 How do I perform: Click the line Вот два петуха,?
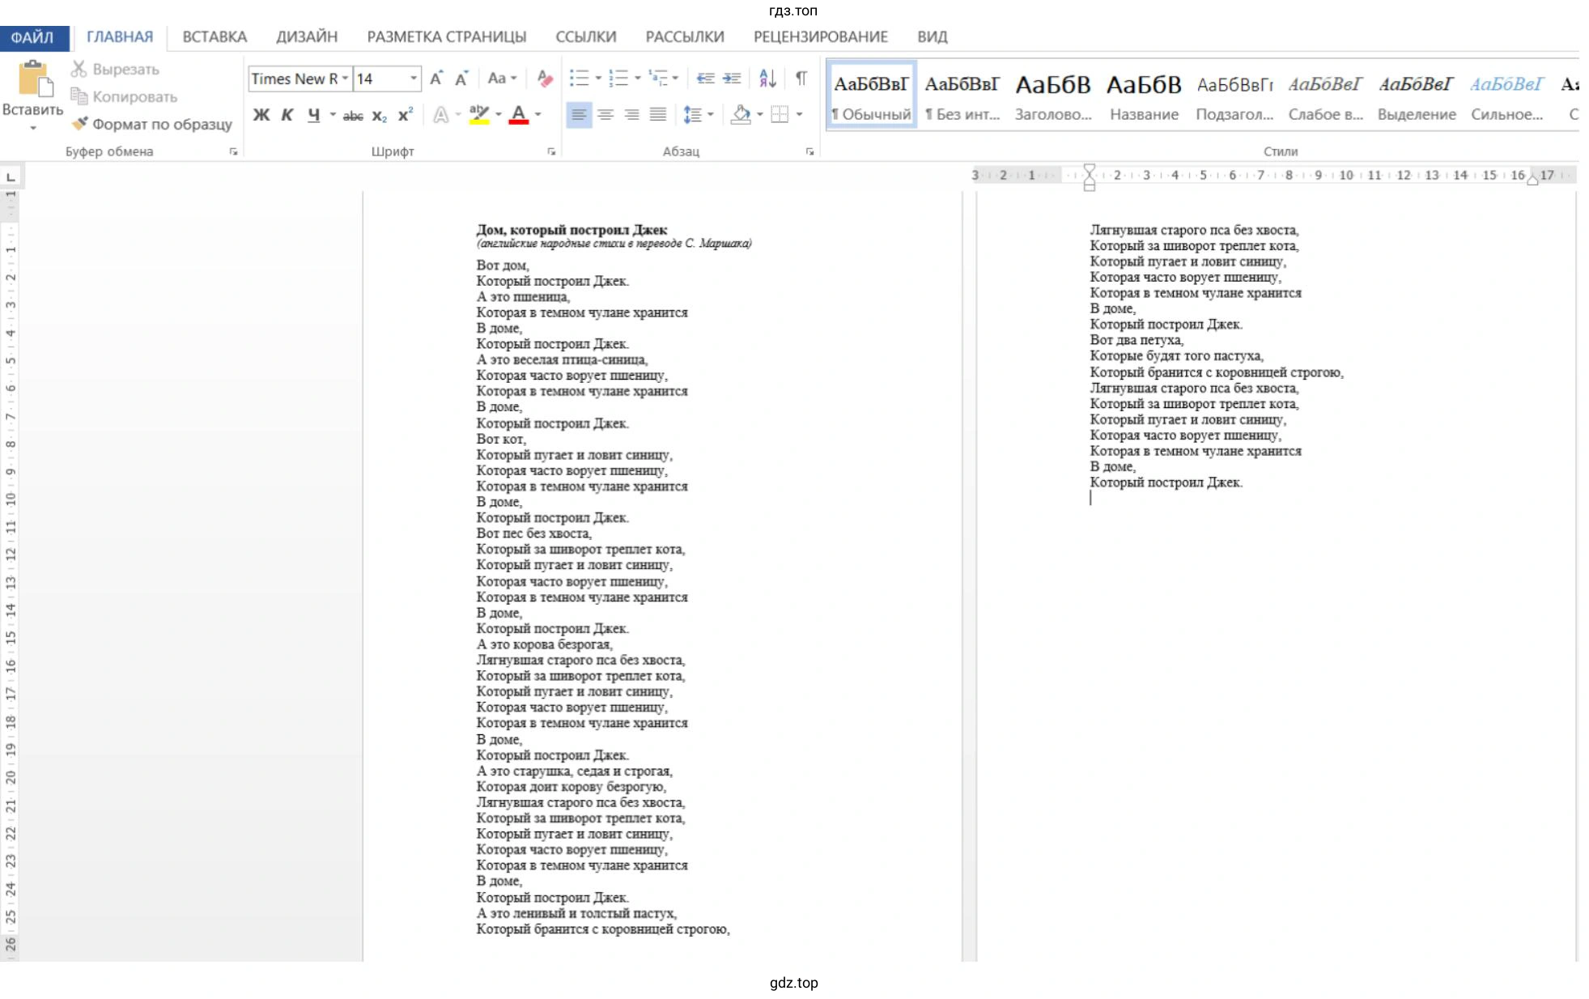coord(1137,340)
